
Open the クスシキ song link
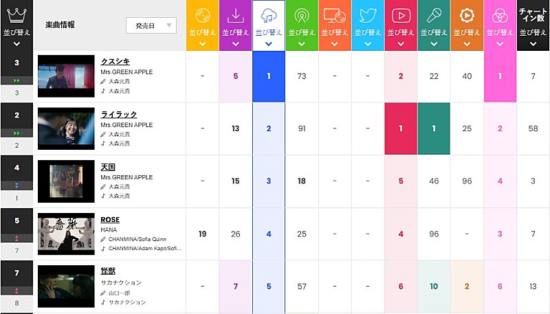[115, 61]
